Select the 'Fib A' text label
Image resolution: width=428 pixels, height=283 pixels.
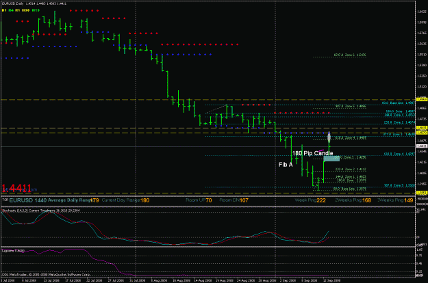[286, 165]
